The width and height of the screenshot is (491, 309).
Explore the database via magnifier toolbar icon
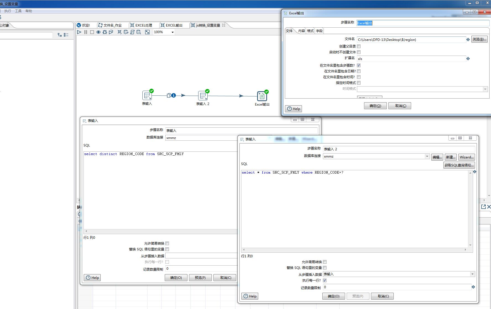pos(139,32)
